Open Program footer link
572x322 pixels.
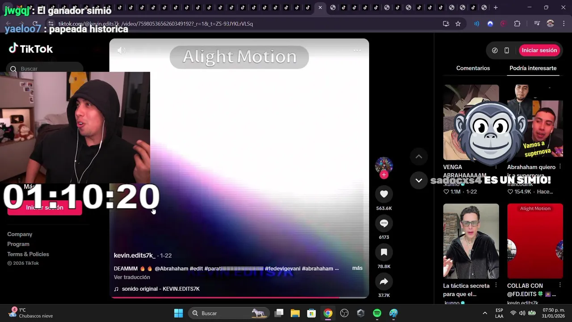point(18,244)
